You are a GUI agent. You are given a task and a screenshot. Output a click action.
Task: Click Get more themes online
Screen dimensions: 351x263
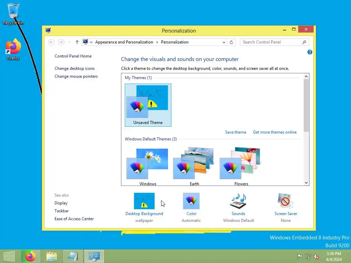(x=275, y=132)
